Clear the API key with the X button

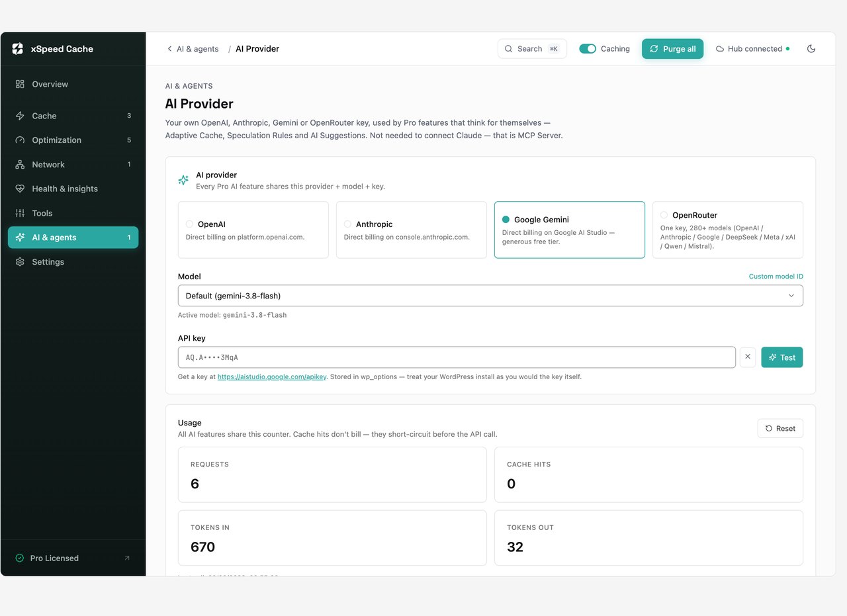[x=748, y=357]
